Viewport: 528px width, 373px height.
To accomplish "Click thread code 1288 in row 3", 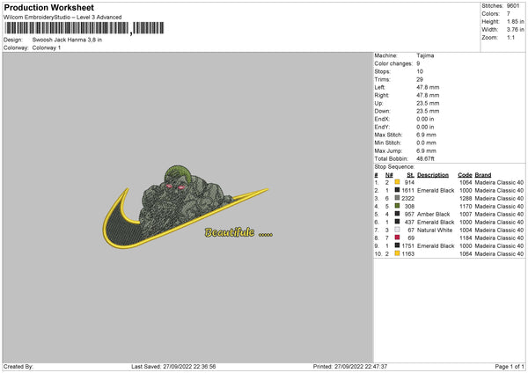I will coord(466,198).
